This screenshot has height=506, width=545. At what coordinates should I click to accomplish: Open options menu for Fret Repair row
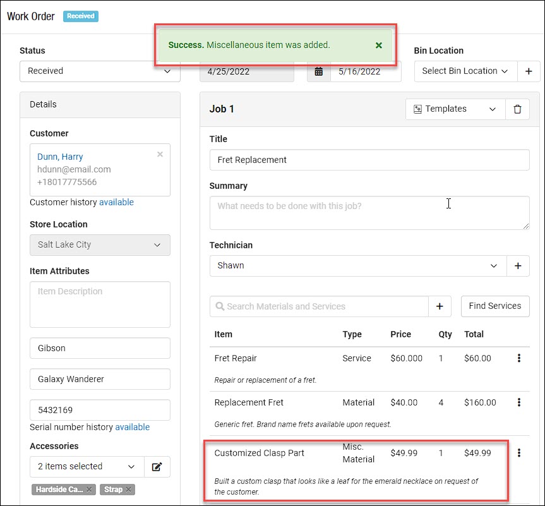[x=519, y=358]
